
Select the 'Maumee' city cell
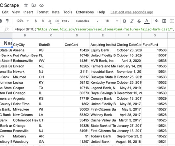[25, 77]
